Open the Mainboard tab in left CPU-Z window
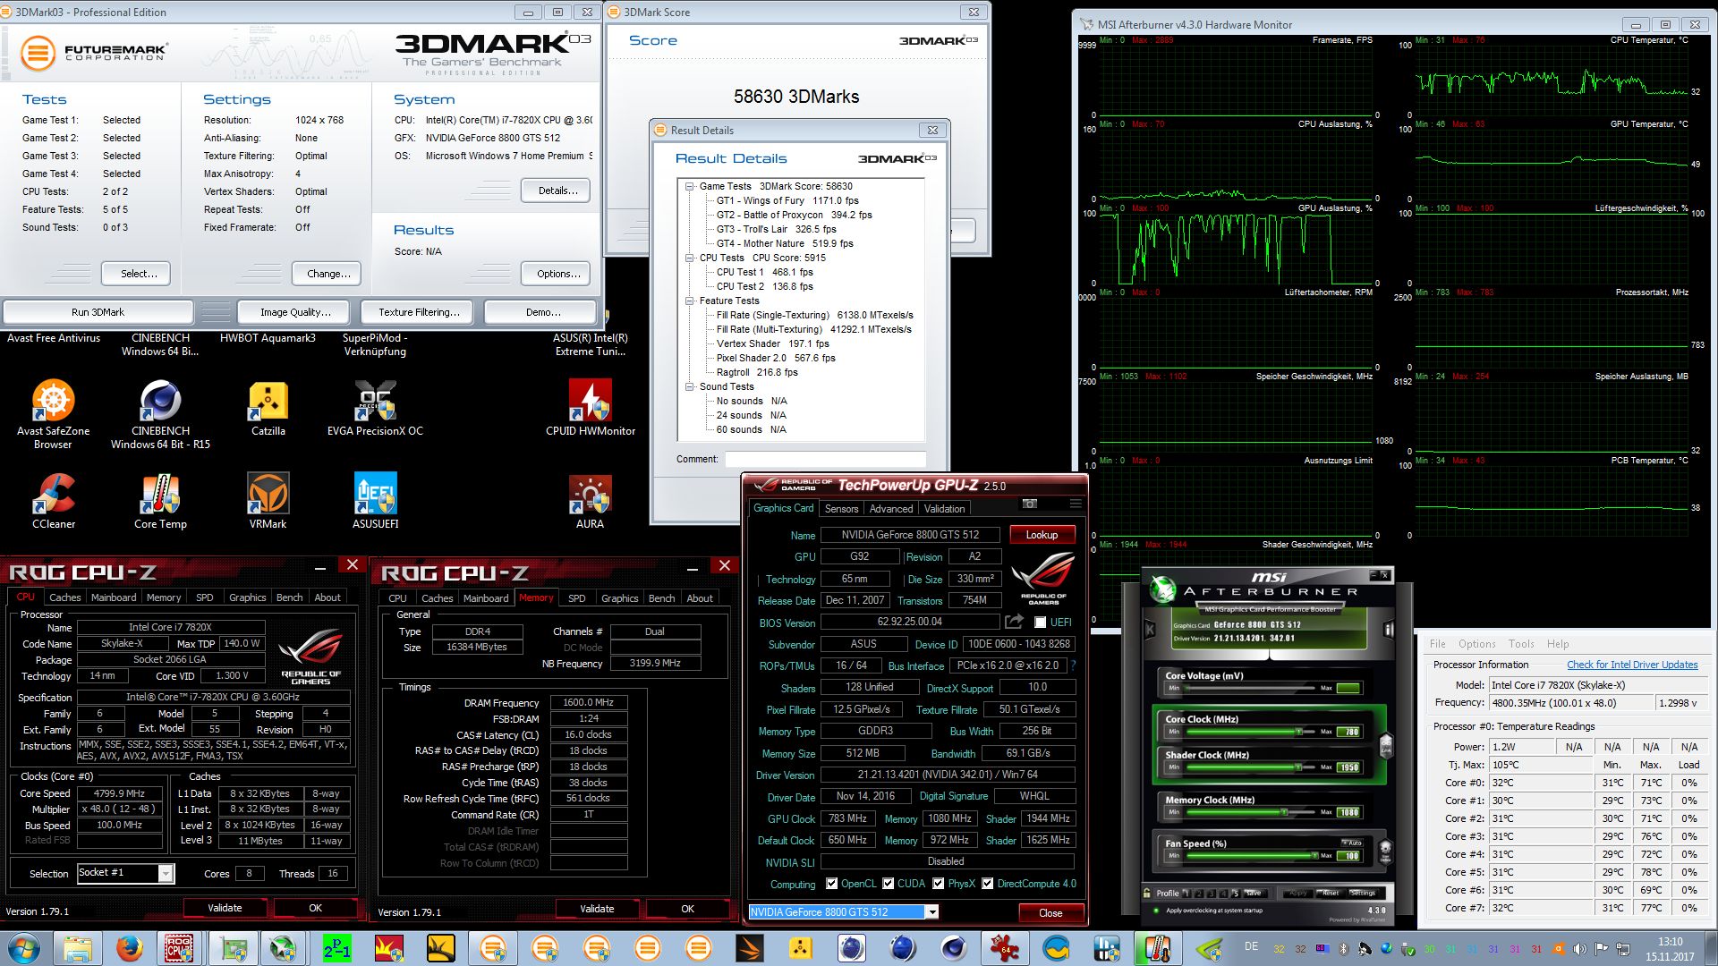Viewport: 1718px width, 966px height. point(114,597)
